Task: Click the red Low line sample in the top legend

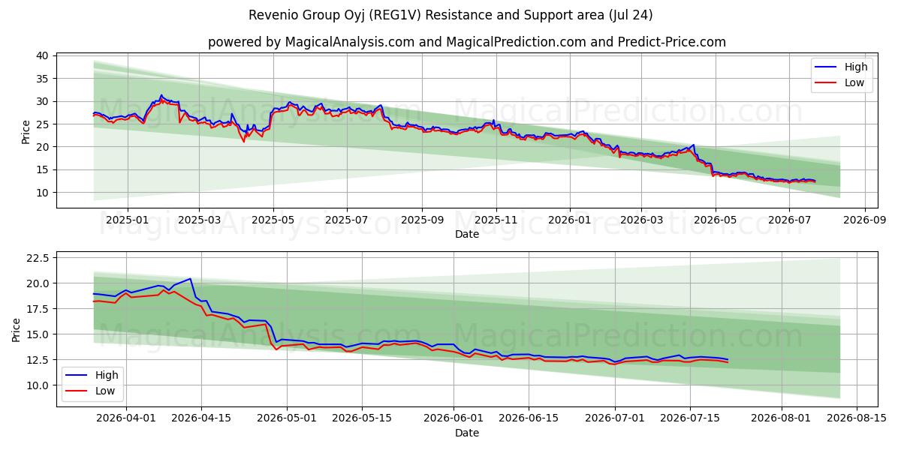Action: [x=824, y=82]
